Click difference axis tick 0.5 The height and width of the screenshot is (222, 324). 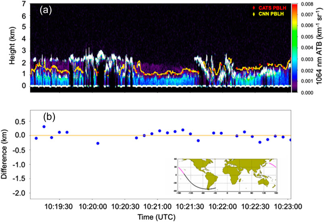coord(21,122)
